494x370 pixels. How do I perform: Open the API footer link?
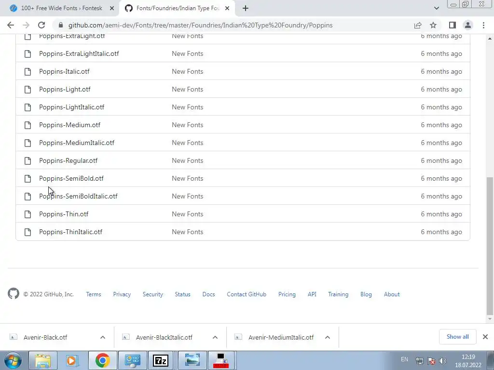(x=312, y=294)
